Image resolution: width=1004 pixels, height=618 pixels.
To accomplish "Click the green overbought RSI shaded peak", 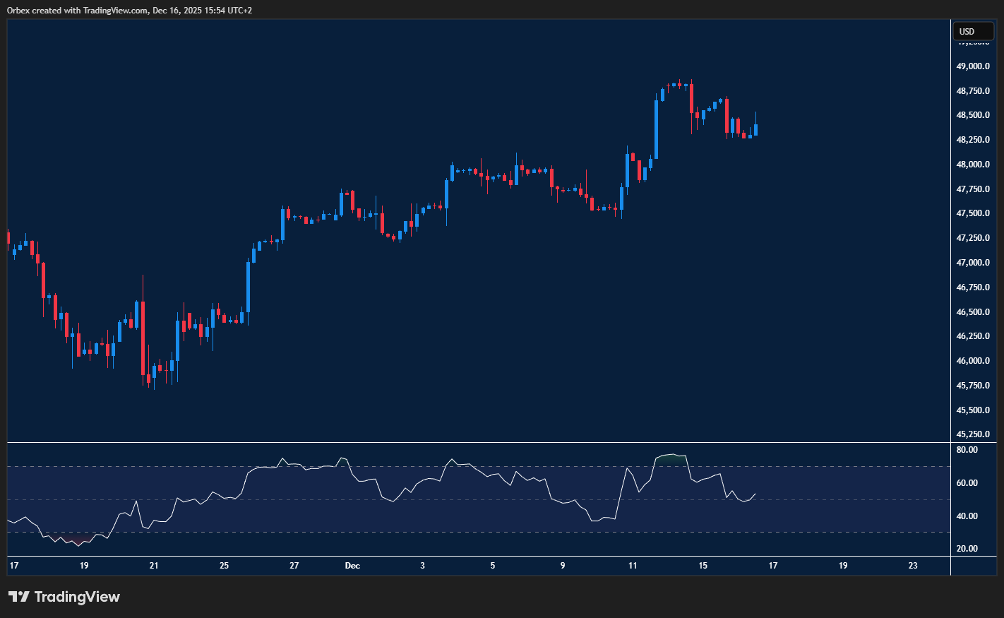I will (x=671, y=457).
